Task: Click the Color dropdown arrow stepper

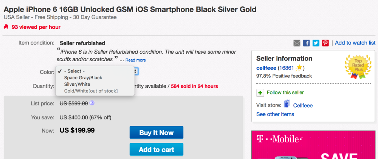Action: point(136,71)
